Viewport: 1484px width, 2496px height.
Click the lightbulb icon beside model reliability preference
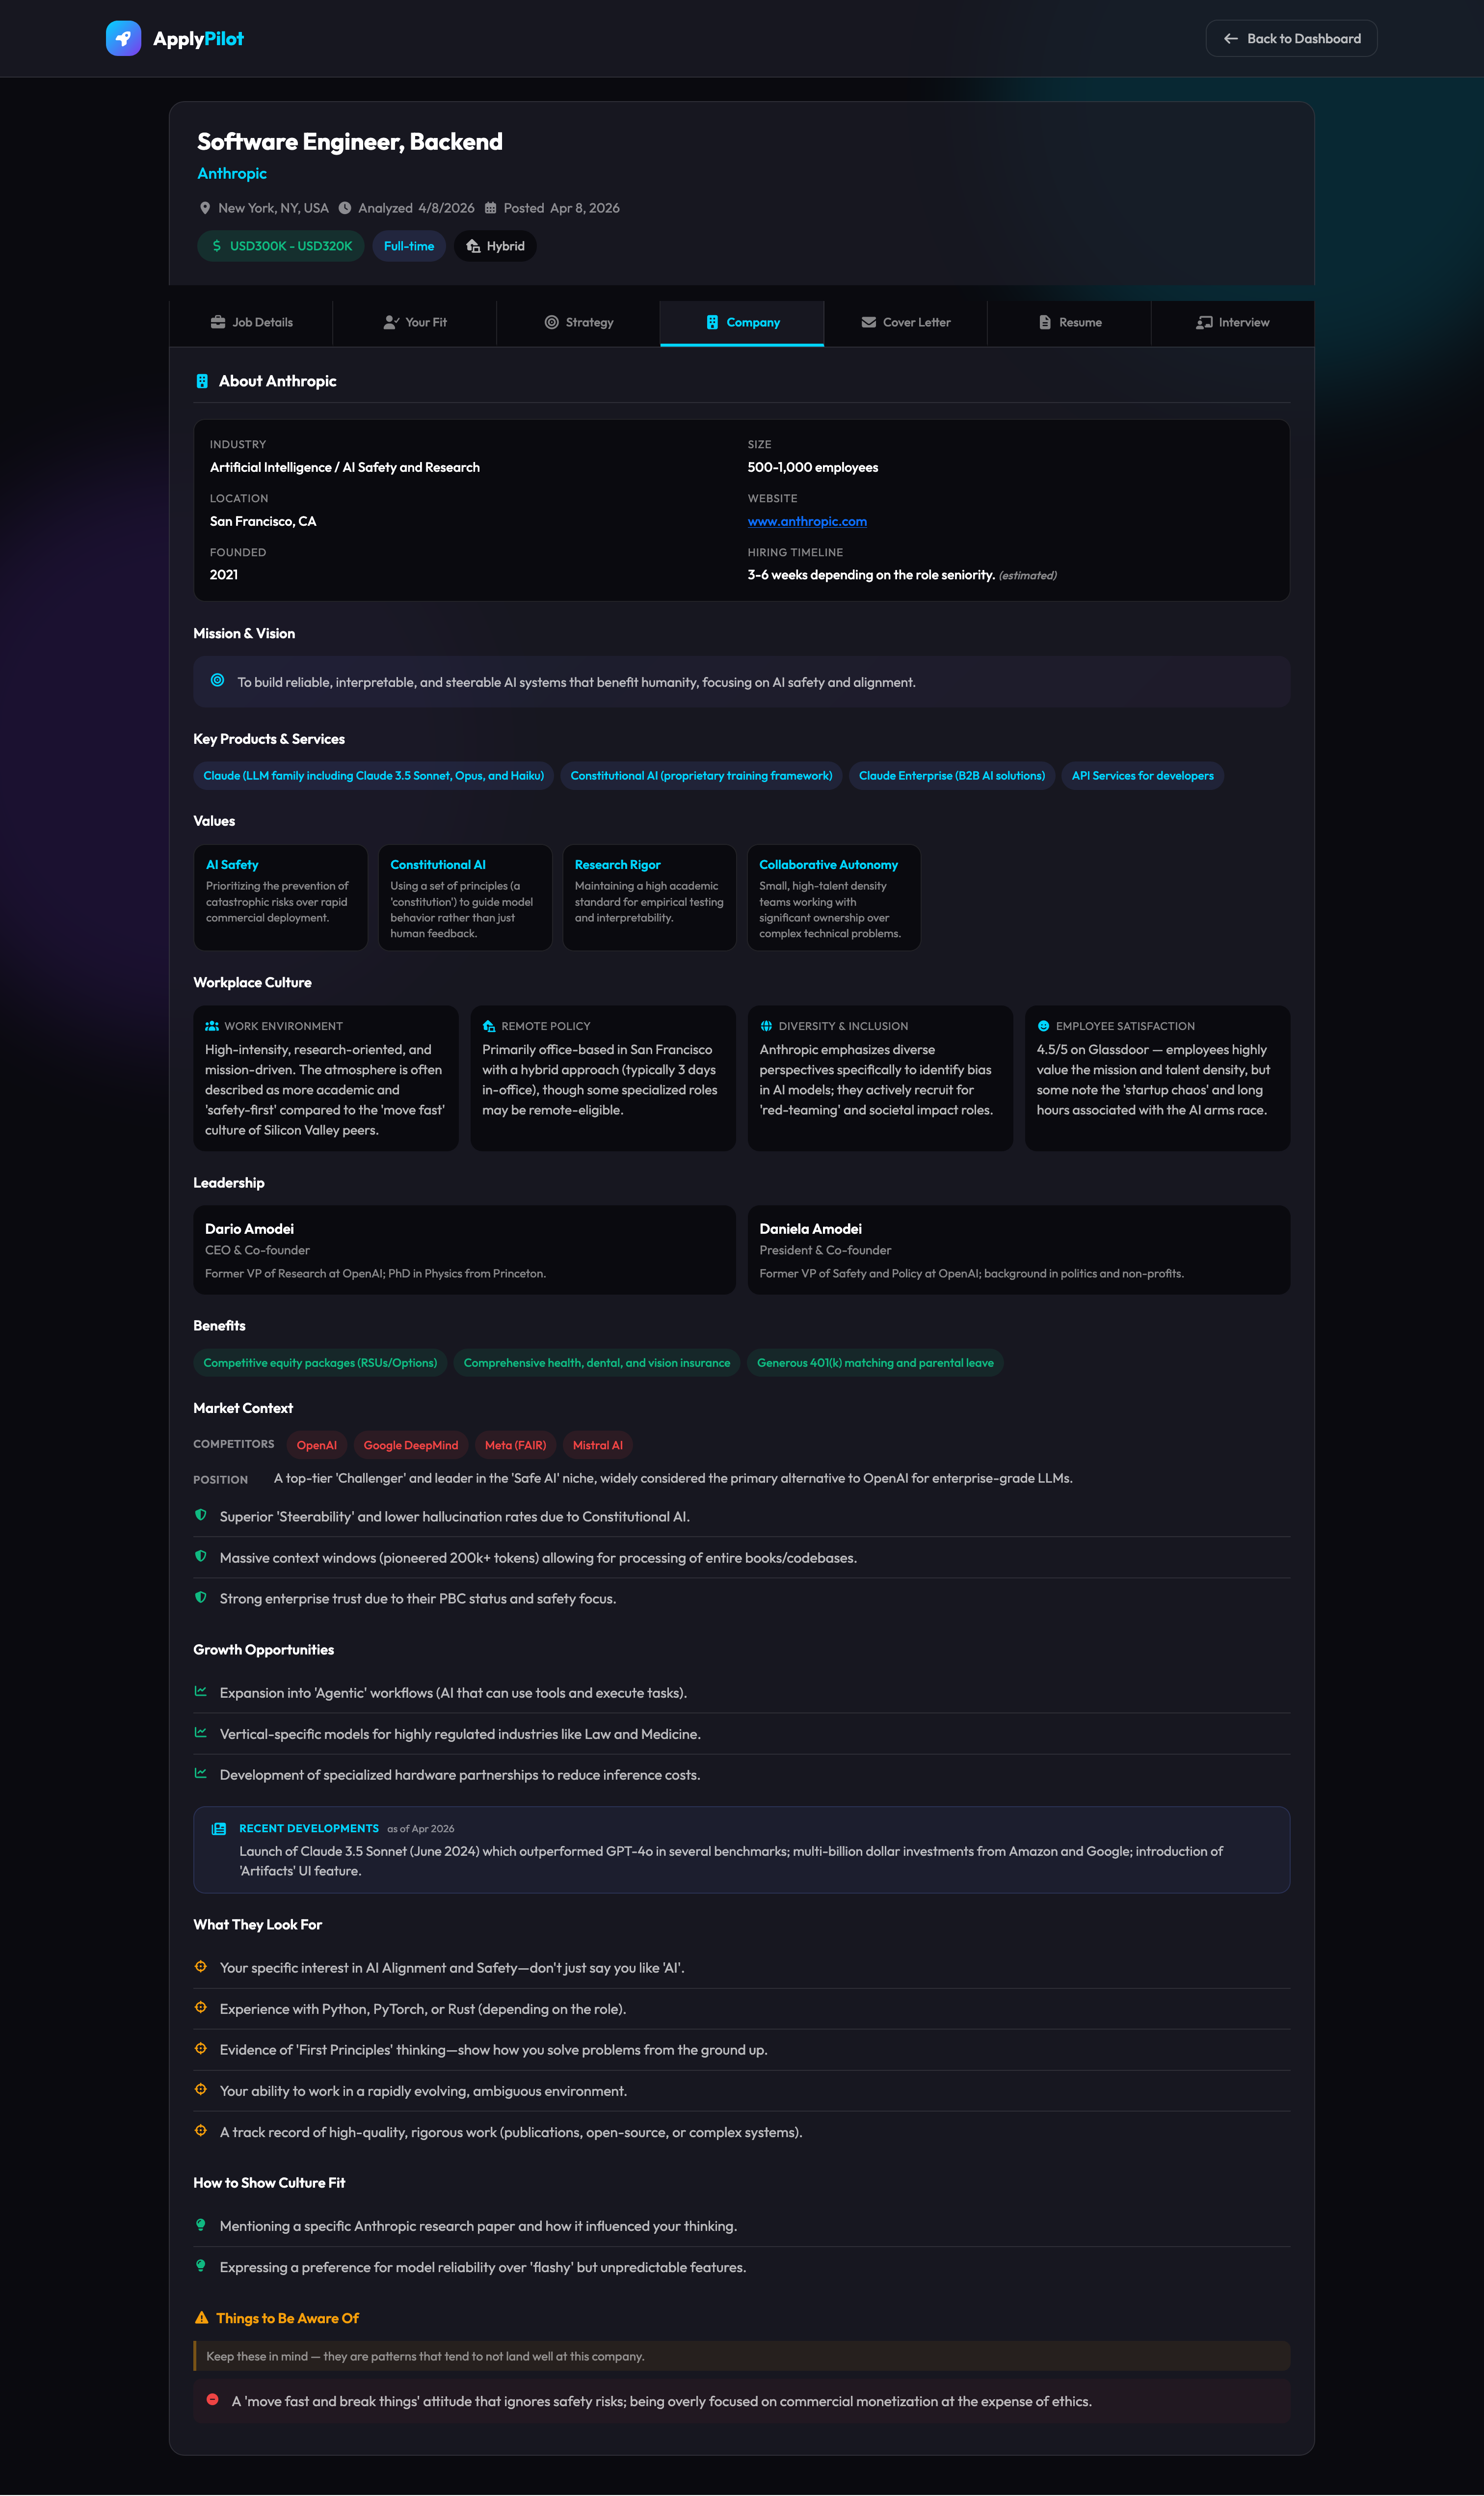tap(201, 2266)
